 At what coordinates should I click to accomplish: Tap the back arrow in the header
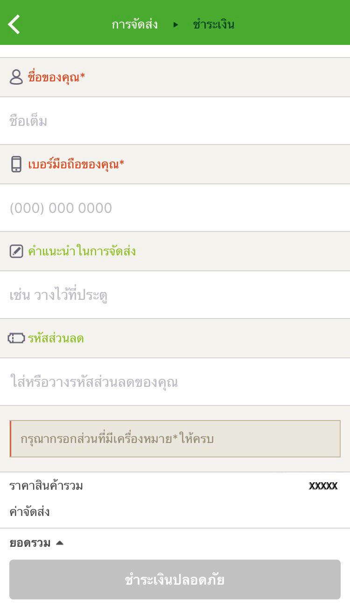pos(14,24)
